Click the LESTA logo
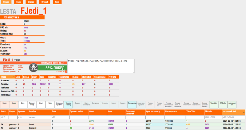Image resolution: width=246 pixels, height=130 pixels. click(x=10, y=12)
